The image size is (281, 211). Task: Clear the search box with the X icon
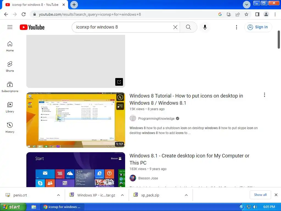[175, 27]
